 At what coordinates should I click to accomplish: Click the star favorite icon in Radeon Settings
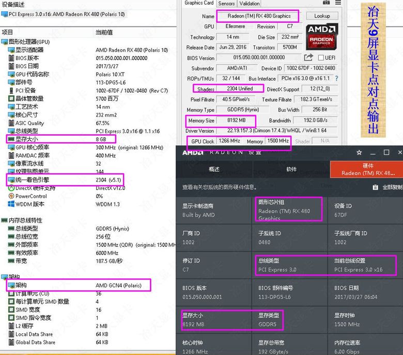[359, 152]
